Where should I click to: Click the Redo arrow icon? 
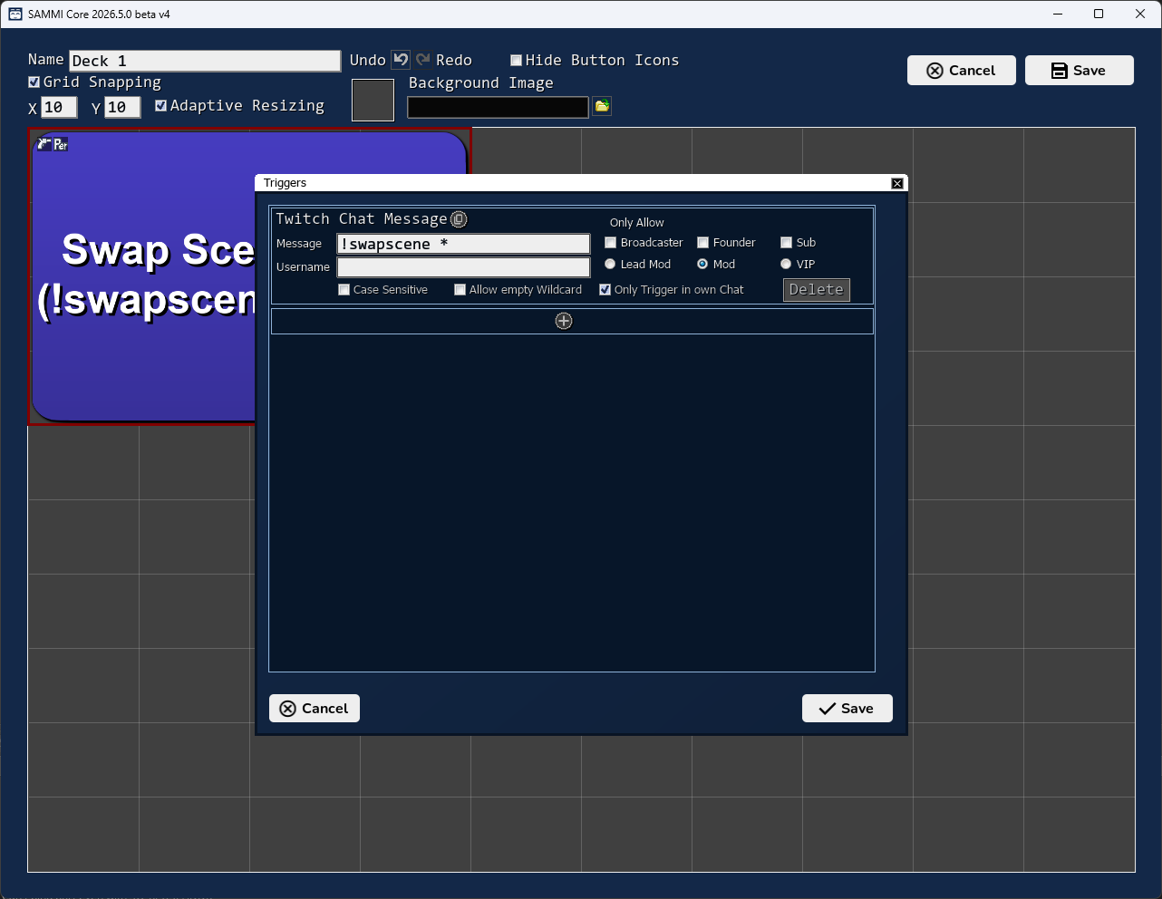point(422,60)
